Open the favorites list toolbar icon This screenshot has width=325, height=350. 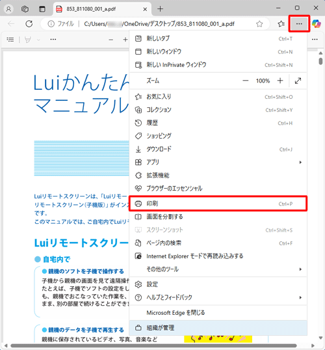coord(281,23)
